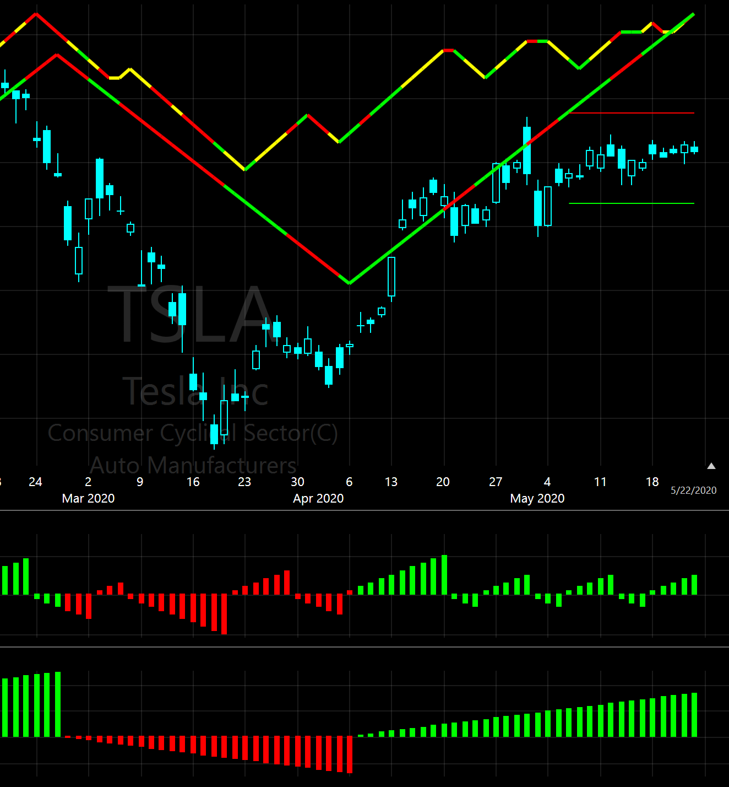Click the Mar 2020 month label
The width and height of the screenshot is (729, 787).
tap(89, 498)
